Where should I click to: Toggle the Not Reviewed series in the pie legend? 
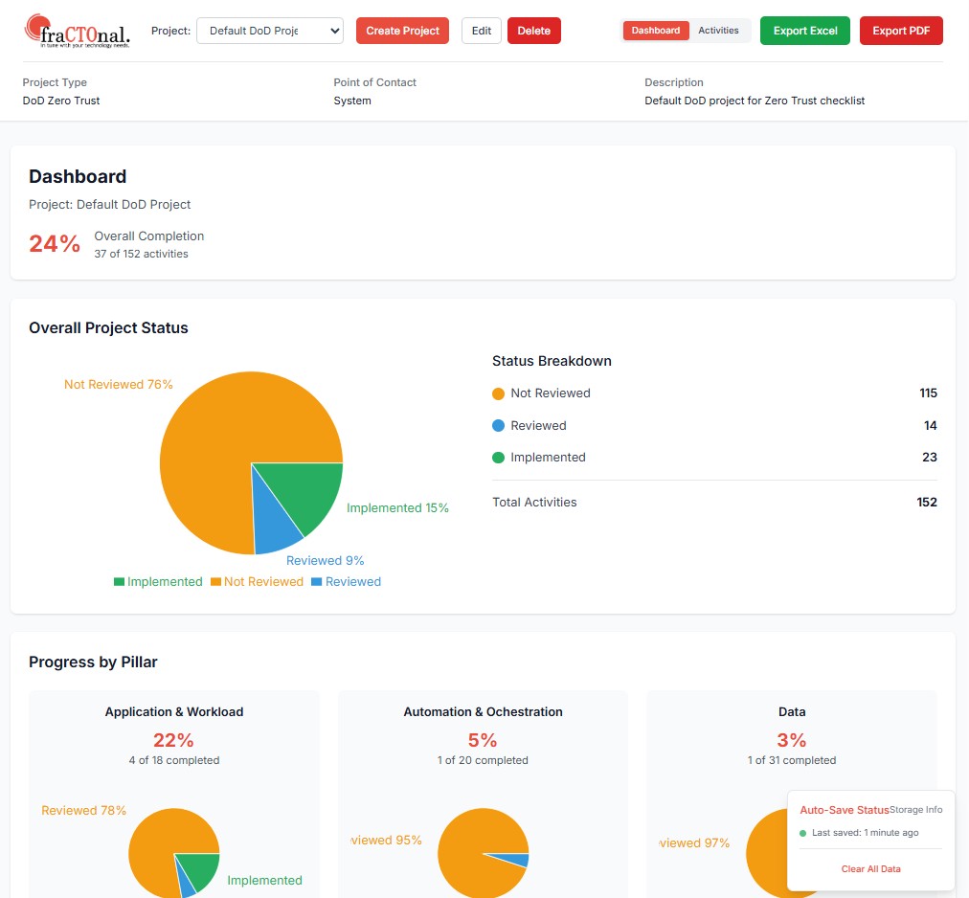(x=257, y=581)
